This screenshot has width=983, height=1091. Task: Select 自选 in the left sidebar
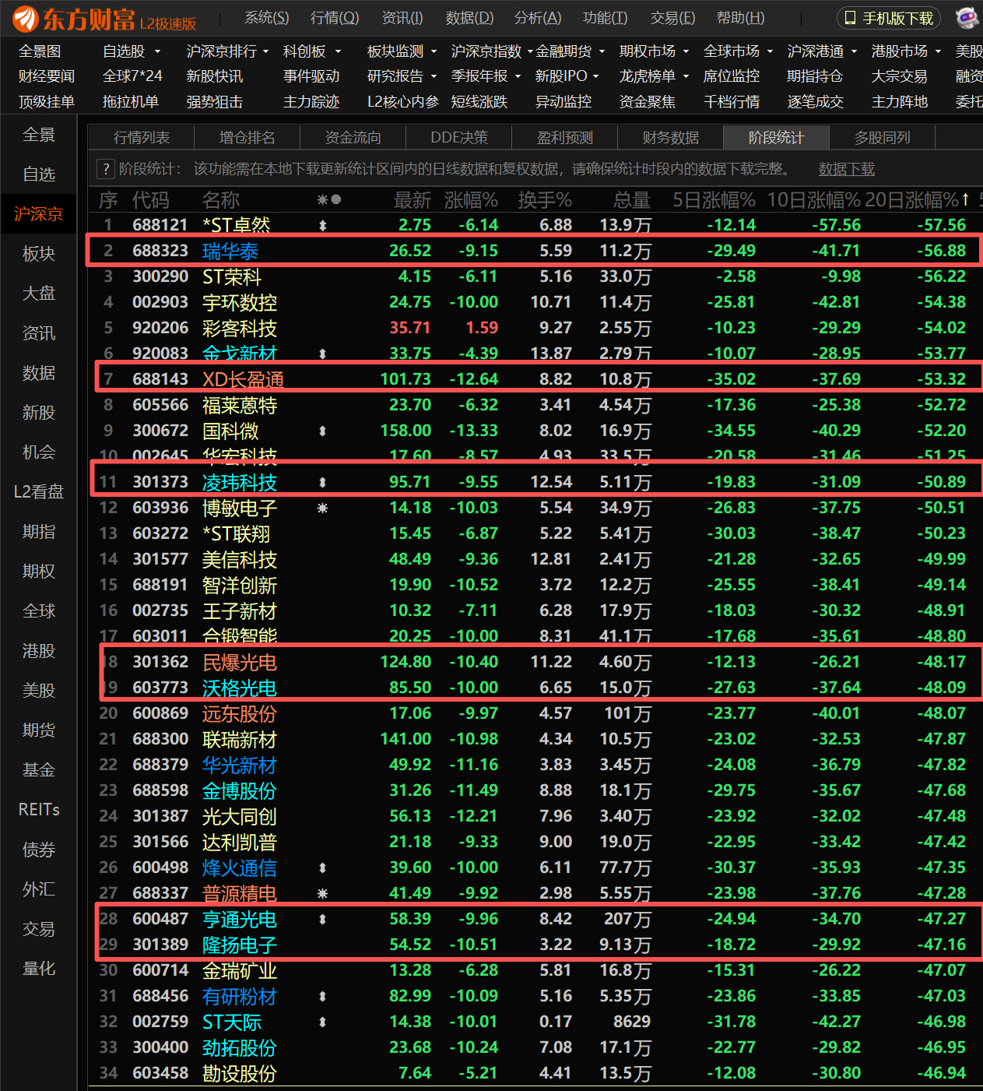[39, 174]
